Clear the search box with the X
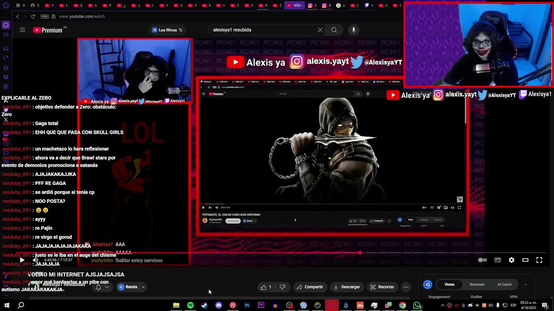Screen dimensions: 554x311 (x=320, y=30)
